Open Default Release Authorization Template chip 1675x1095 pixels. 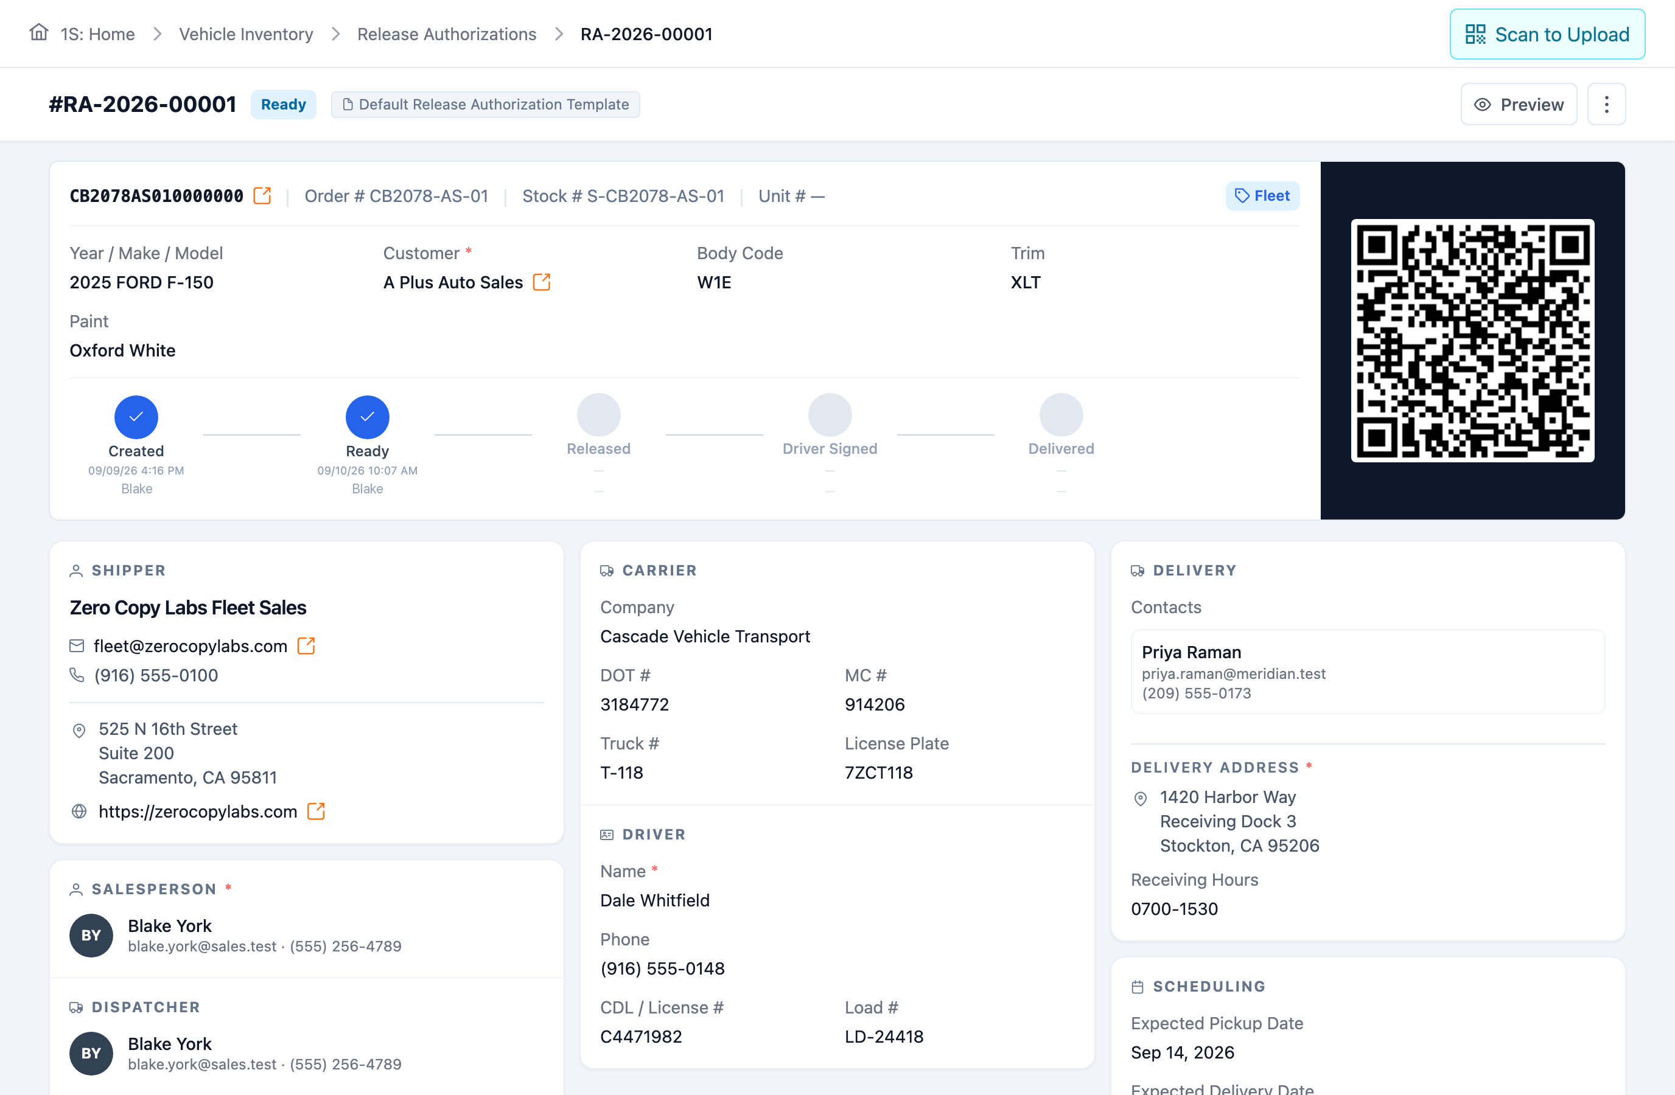pyautogui.click(x=485, y=104)
